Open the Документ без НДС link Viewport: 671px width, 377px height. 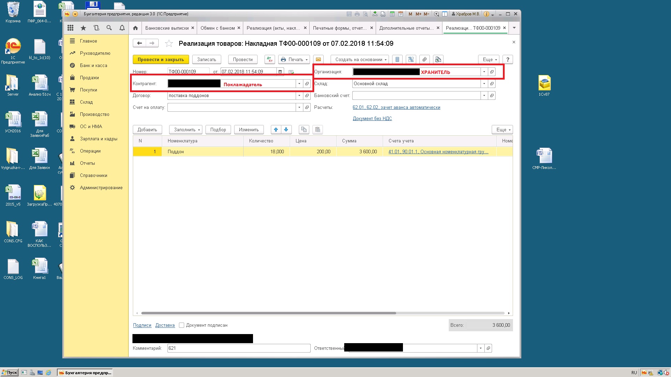372,119
